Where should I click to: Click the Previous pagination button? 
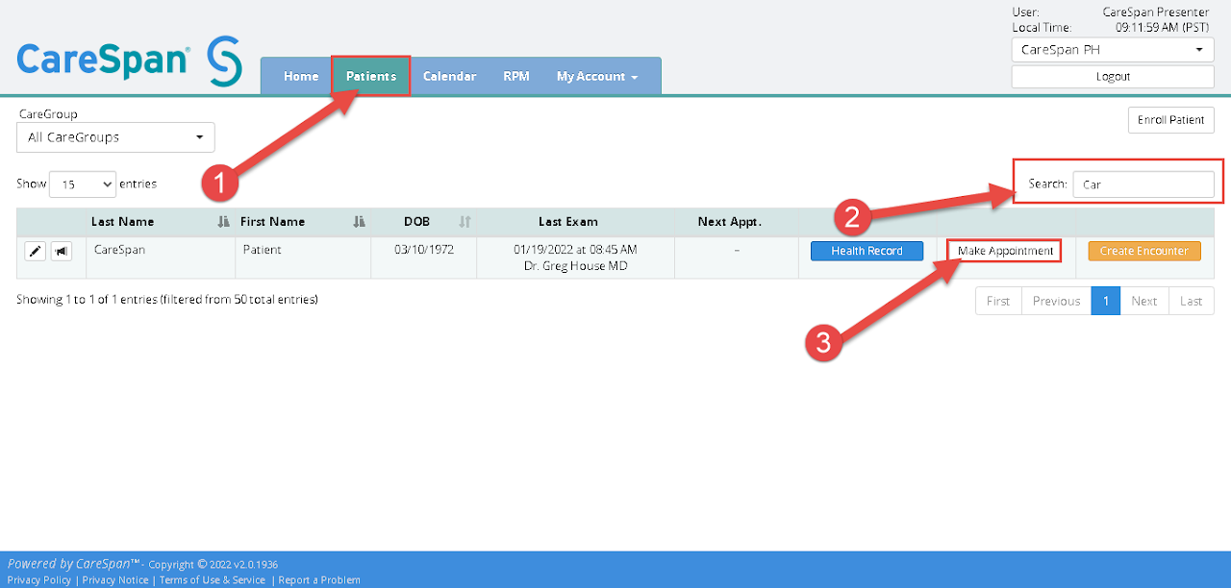pyautogui.click(x=1056, y=301)
